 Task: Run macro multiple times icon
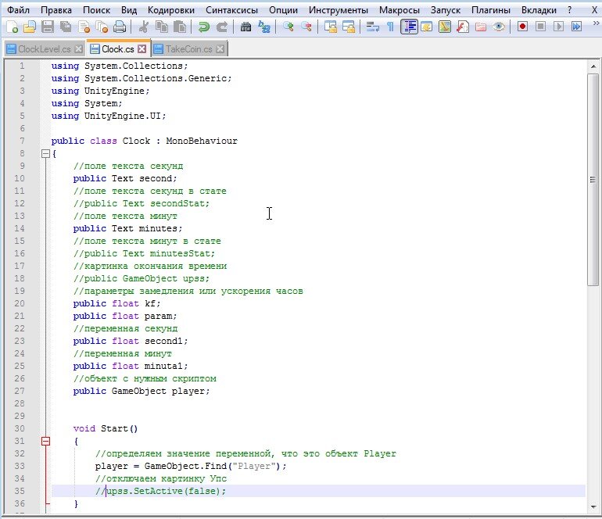[576, 27]
